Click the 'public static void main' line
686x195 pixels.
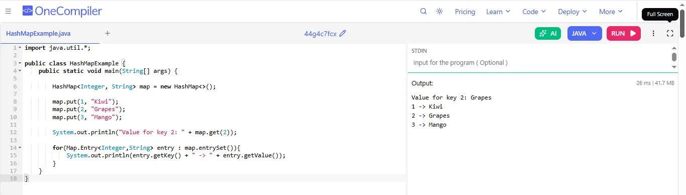click(x=108, y=71)
